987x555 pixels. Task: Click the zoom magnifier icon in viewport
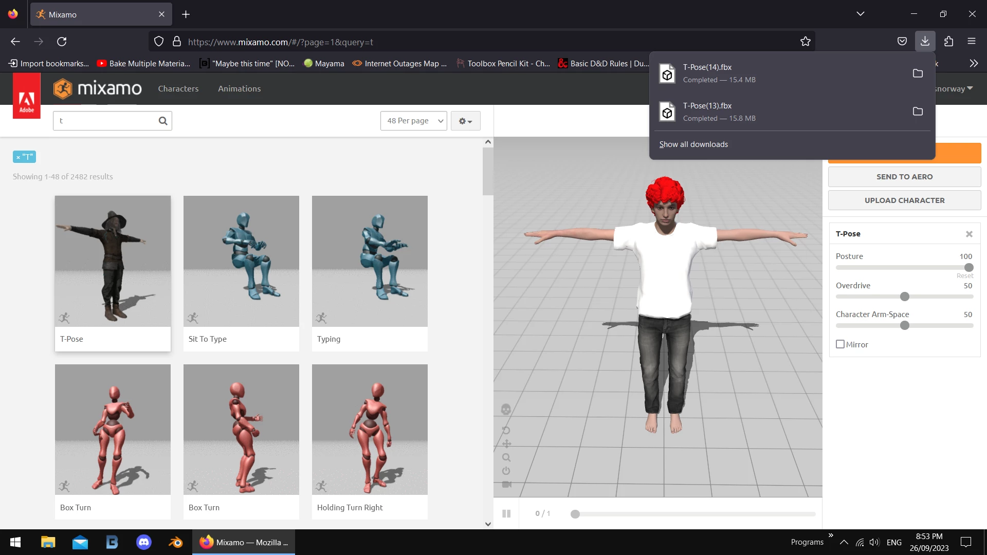[x=506, y=457]
